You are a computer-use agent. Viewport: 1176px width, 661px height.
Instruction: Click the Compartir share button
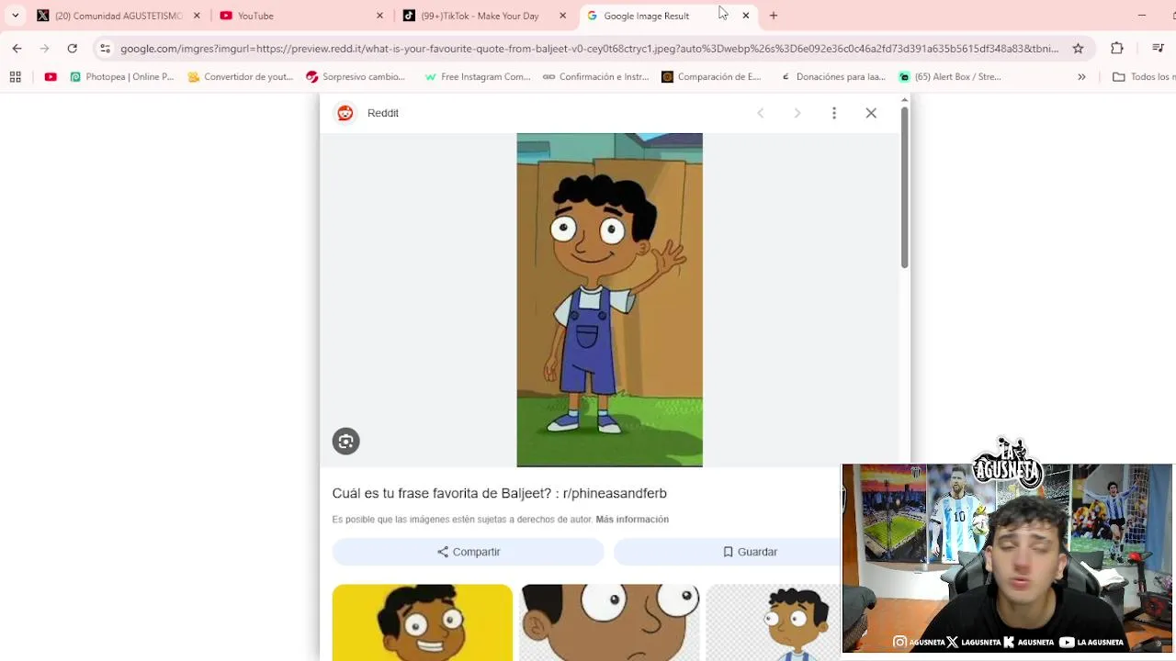(x=468, y=552)
